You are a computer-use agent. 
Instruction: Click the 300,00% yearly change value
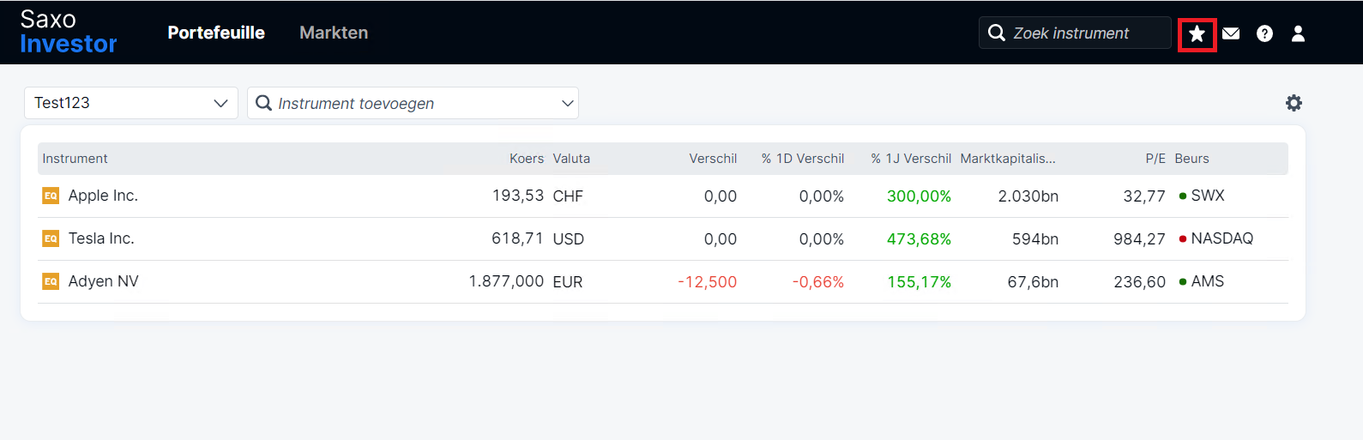pos(919,196)
